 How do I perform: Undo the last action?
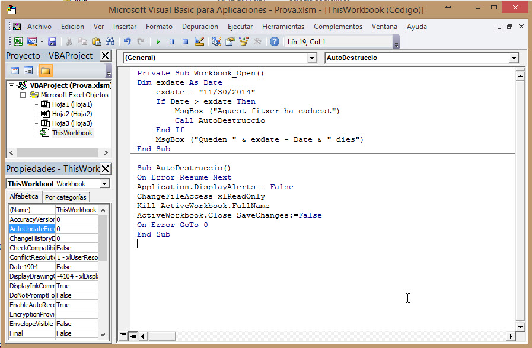pos(128,41)
